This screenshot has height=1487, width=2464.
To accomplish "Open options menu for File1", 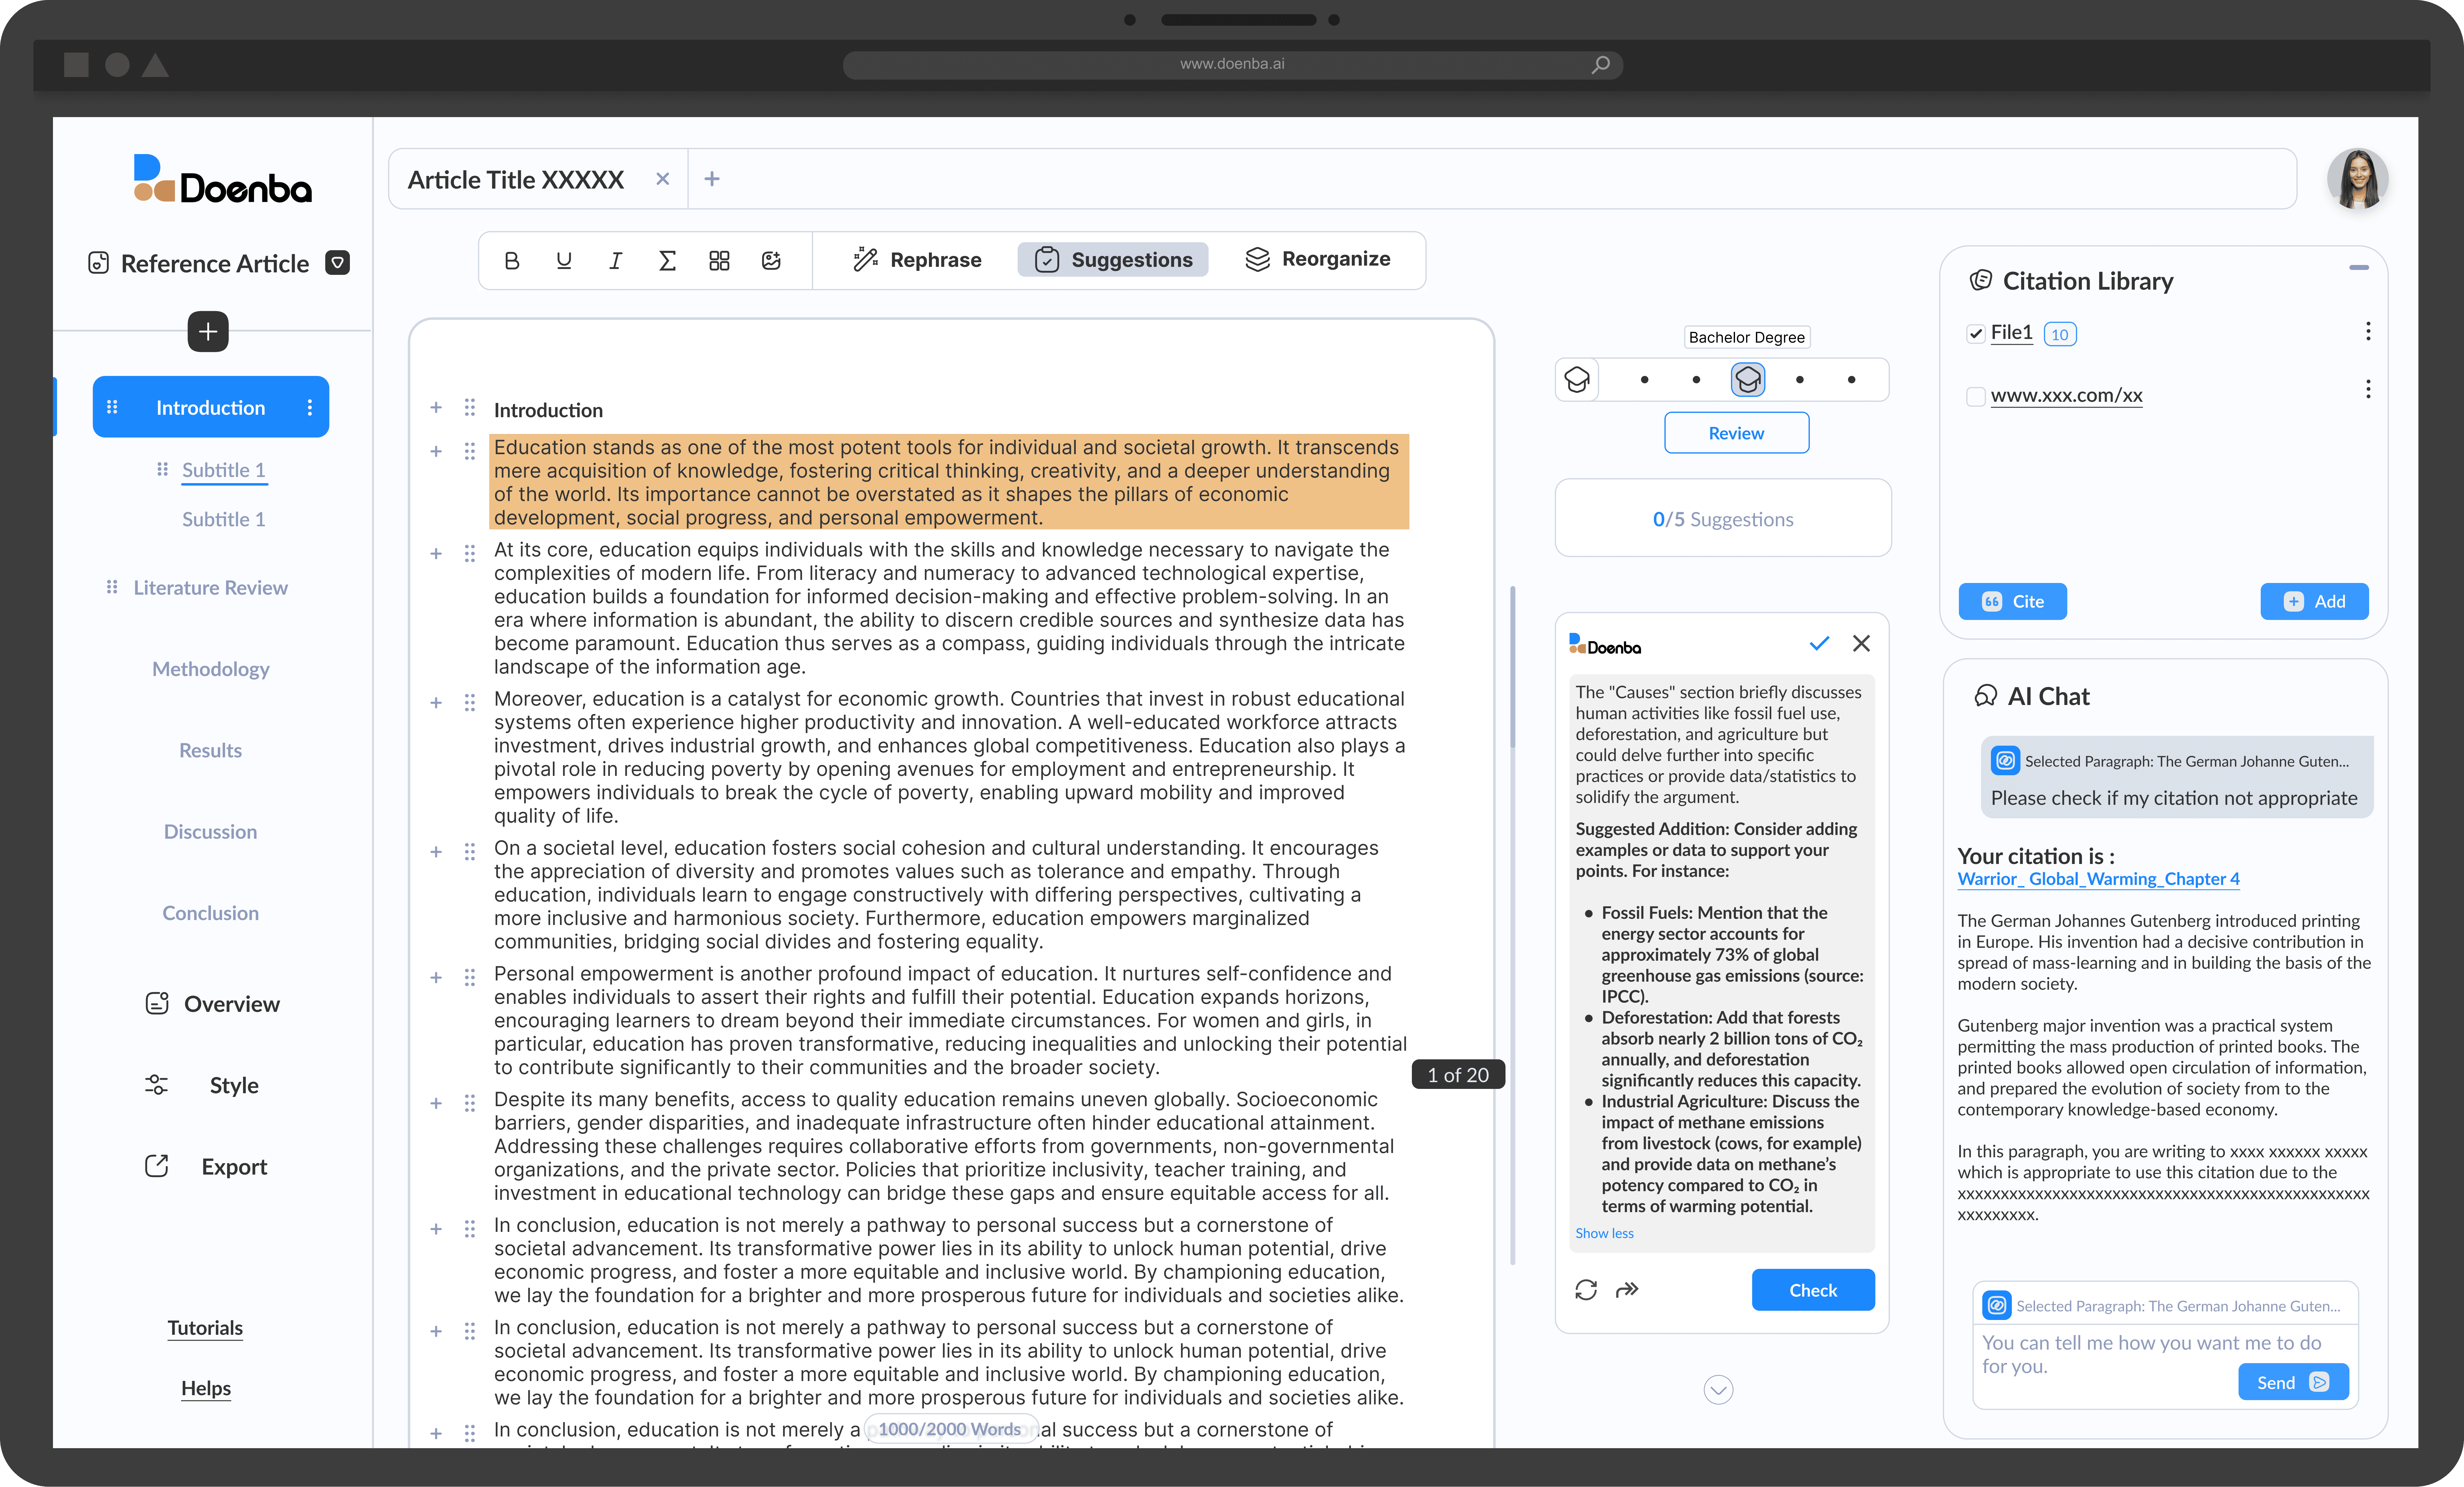I will click(x=2368, y=331).
